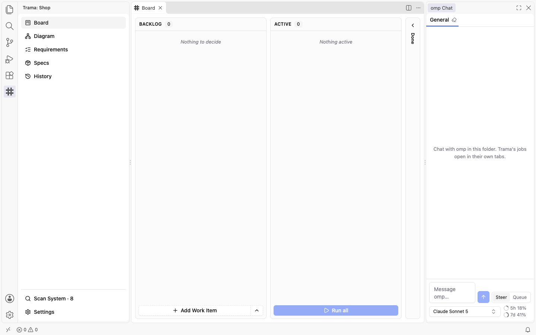This screenshot has height=335, width=536.
Task: Select the Trama hash icon in activity bar
Action: coord(10,92)
